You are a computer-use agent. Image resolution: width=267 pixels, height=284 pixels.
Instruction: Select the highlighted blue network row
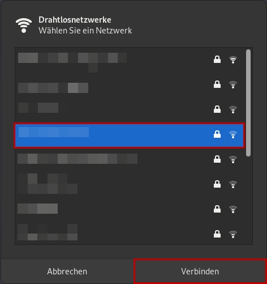pos(130,135)
